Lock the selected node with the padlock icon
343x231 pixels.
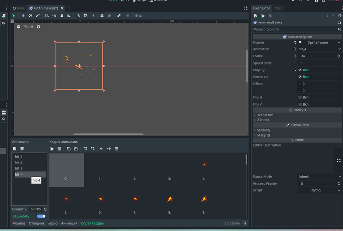coord(102,16)
